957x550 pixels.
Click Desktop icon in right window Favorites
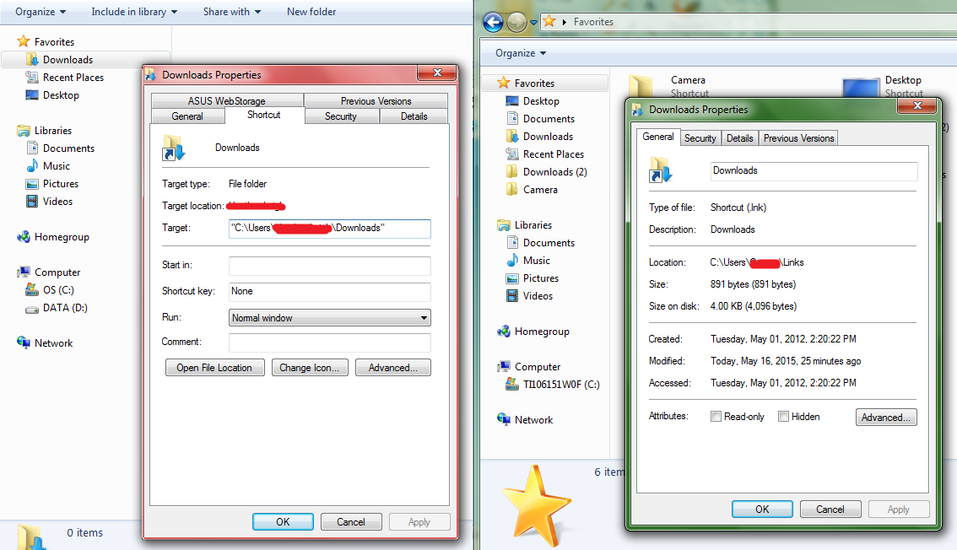512,100
